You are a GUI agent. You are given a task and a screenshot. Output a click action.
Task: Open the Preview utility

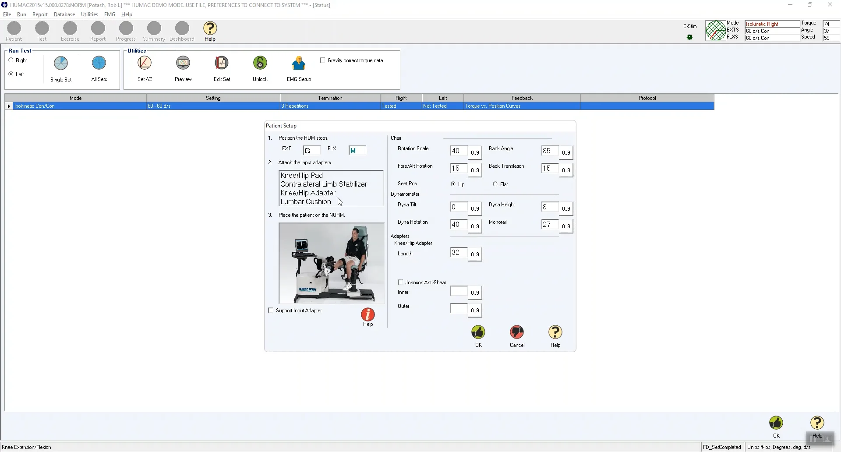(183, 64)
